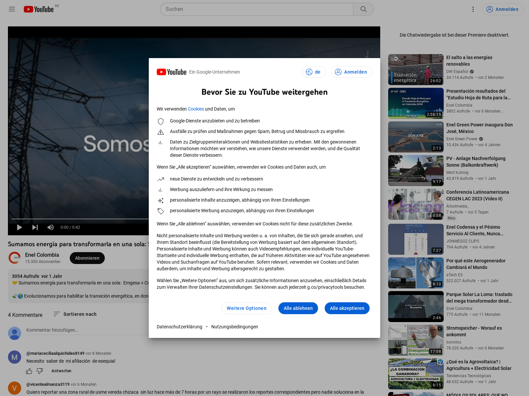Open 'Conferencia Latinoamericana CEGEN LAC 2023' thumbnail
This screenshot has height=396, width=529.
[x=416, y=204]
